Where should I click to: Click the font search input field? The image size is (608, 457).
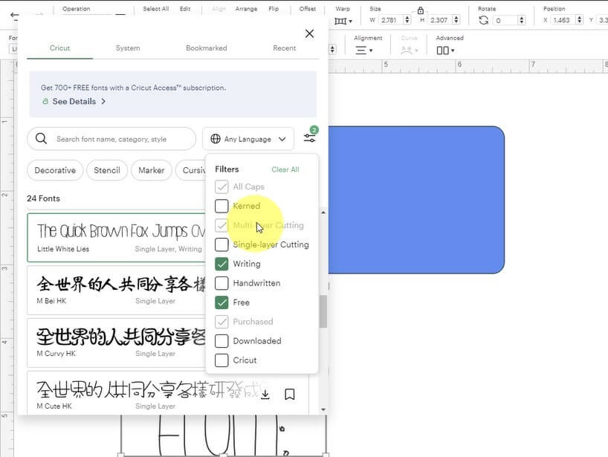(111, 139)
